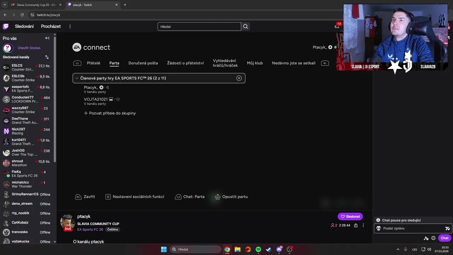Open chat settings gear
Image resolution: width=453 pixels, height=255 pixels.
(433, 238)
